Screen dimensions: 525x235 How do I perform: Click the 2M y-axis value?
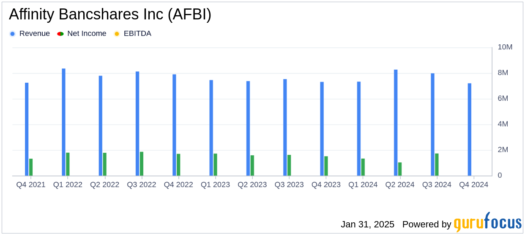pyautogui.click(x=503, y=150)
